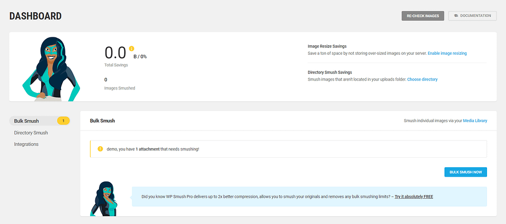This screenshot has height=224, width=506.
Task: Follow the Choose directory link
Action: 422,79
